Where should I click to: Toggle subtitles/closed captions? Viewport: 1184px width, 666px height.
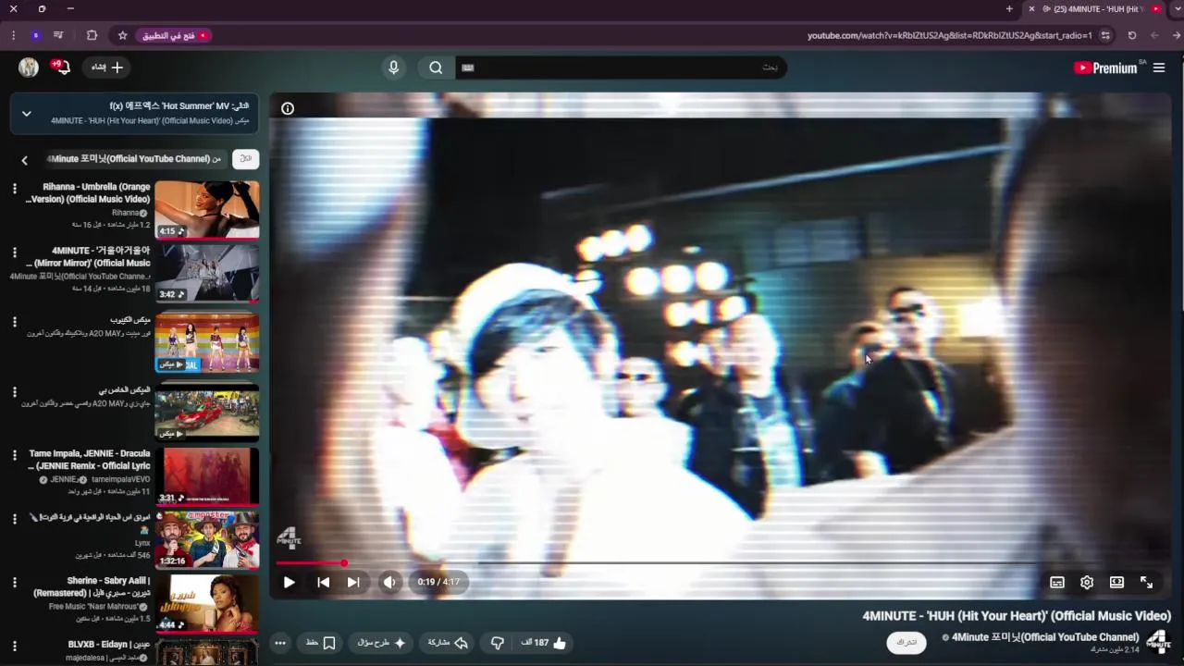(x=1057, y=582)
